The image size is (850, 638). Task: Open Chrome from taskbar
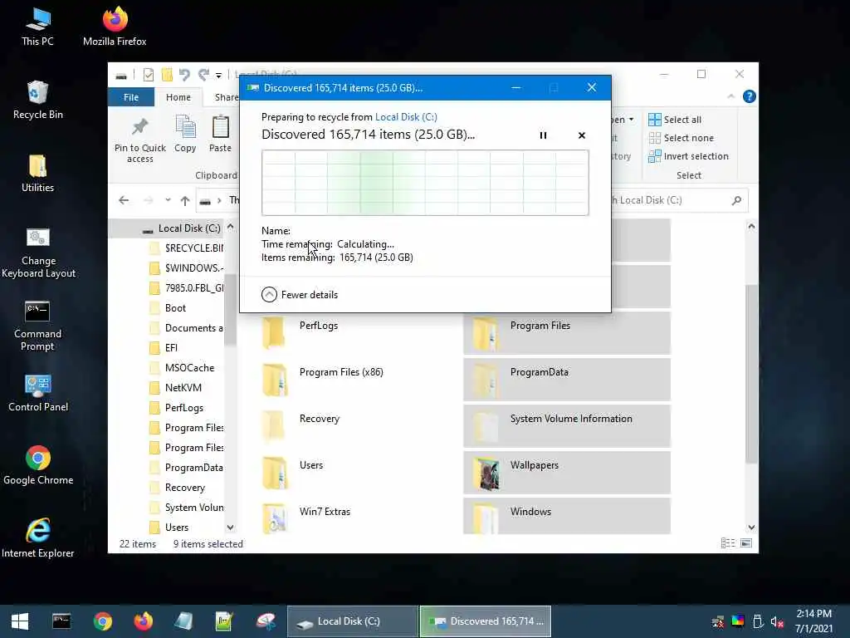102,621
